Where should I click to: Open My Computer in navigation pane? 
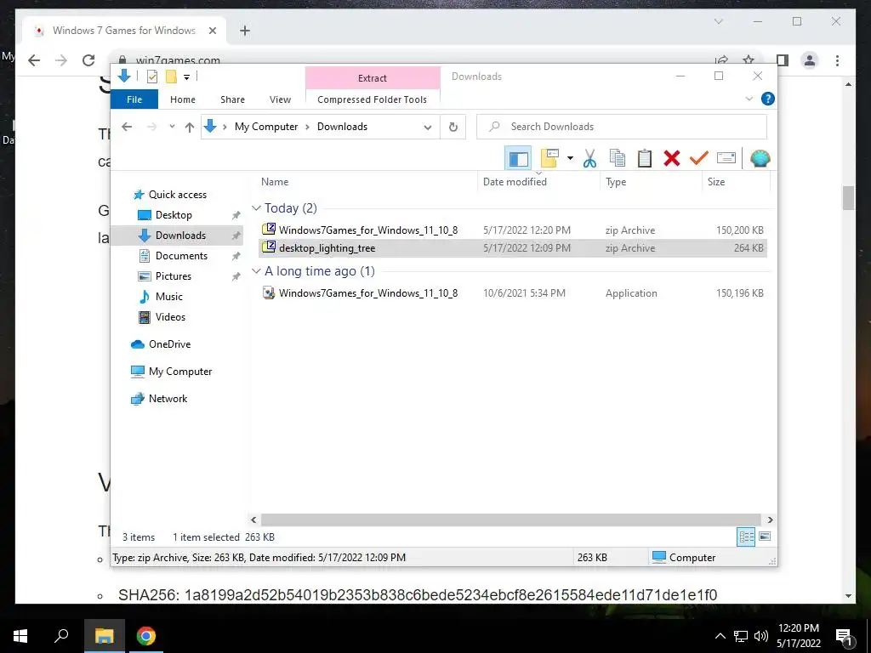coord(180,372)
